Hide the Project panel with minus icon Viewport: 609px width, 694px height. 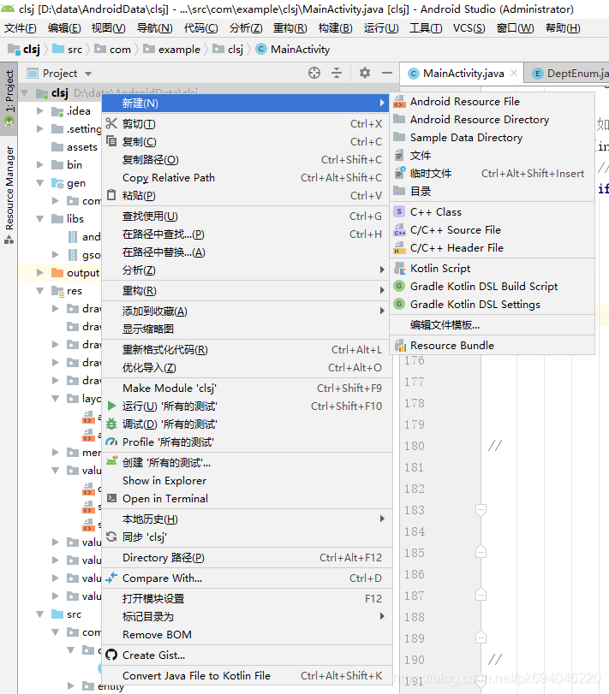tap(387, 73)
